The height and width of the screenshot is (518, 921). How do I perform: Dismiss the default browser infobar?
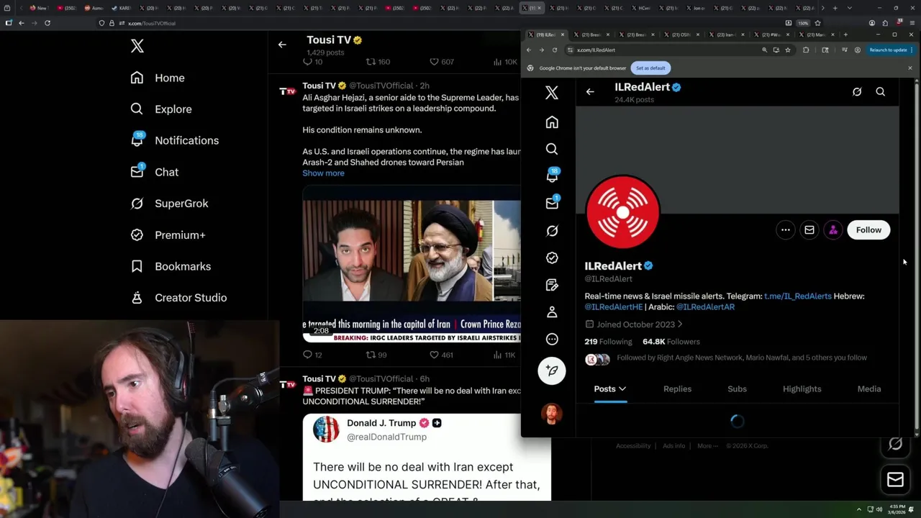(x=909, y=68)
